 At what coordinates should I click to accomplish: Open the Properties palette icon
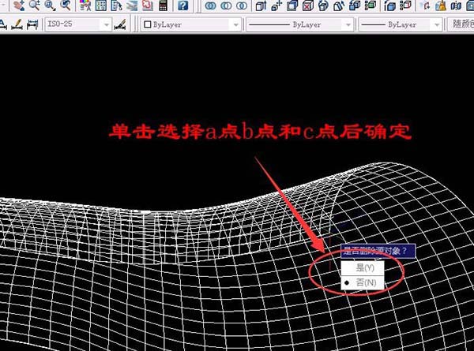tap(85, 6)
